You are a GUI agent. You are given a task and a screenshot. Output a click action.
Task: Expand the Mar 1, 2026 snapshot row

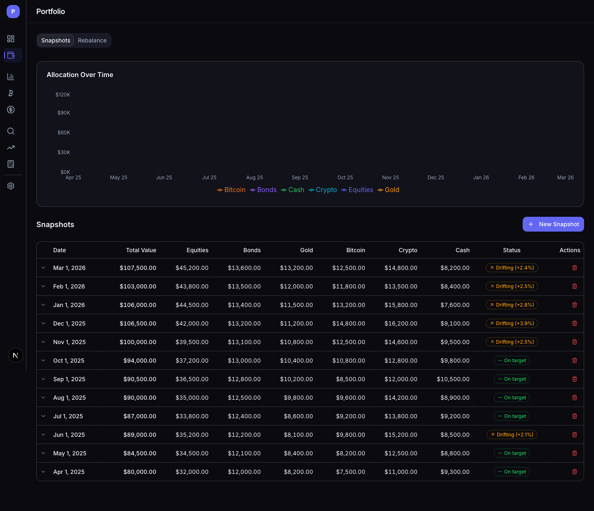coord(43,268)
